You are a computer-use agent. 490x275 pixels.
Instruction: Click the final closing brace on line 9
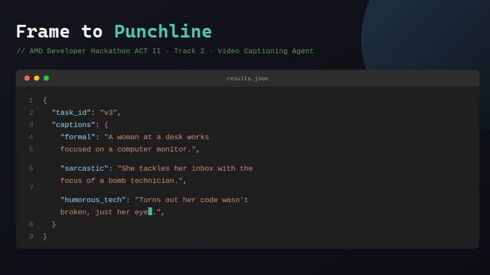tap(45, 237)
